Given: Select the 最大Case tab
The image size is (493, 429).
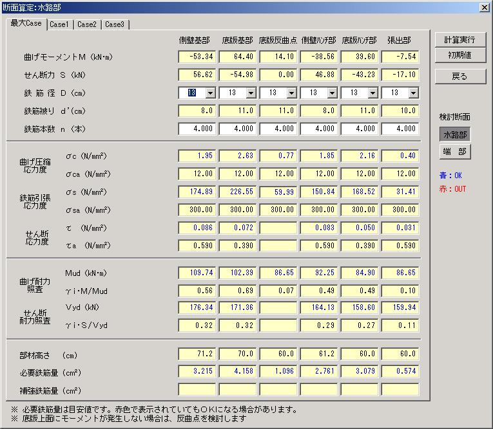Looking at the screenshot, I should (x=26, y=24).
